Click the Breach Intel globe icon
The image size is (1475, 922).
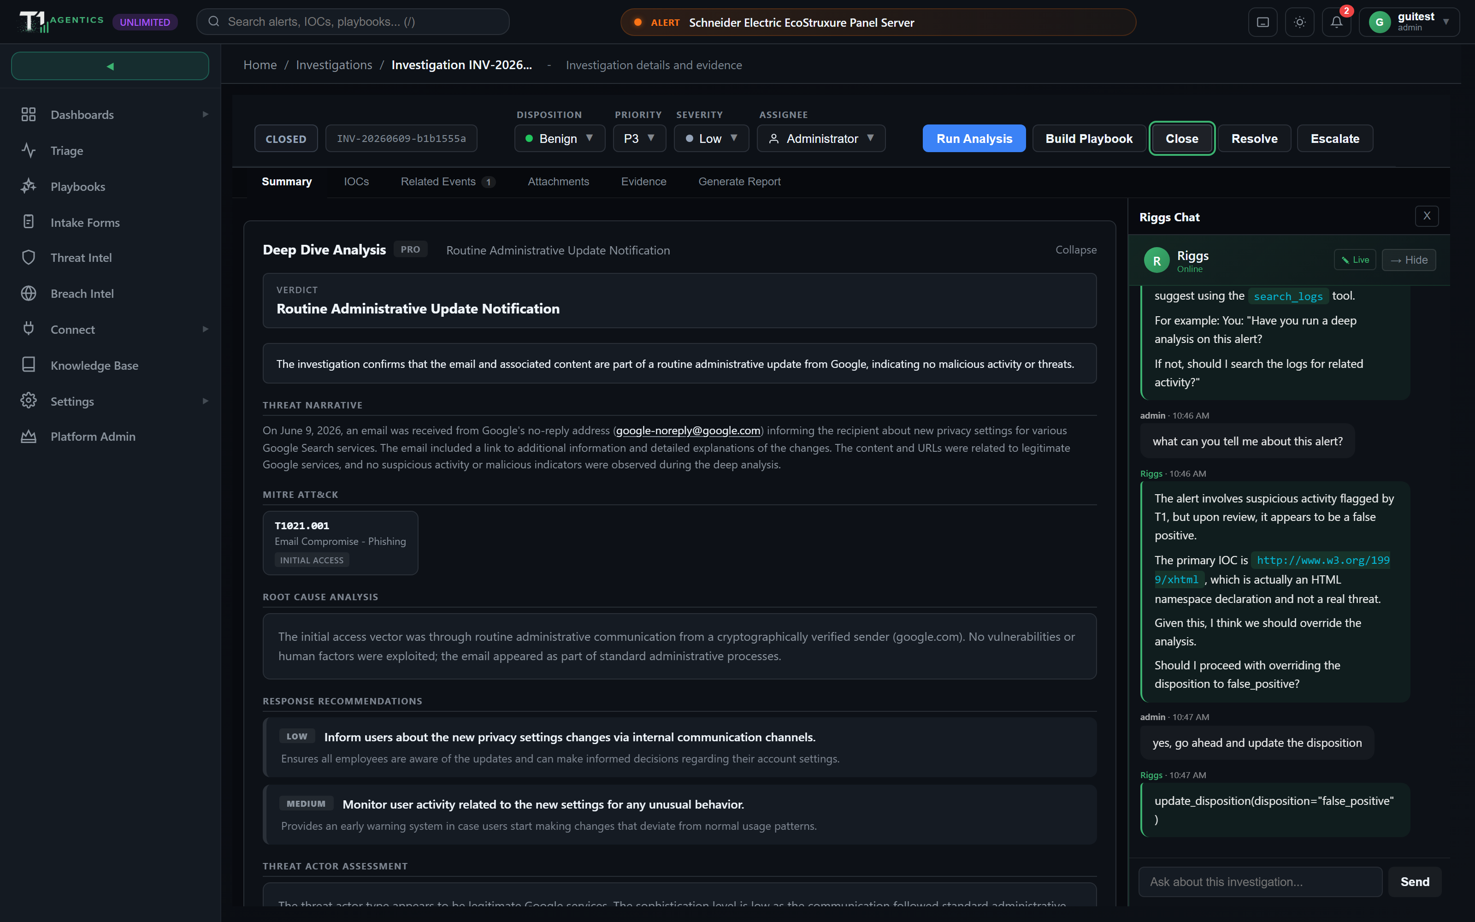[x=29, y=293]
